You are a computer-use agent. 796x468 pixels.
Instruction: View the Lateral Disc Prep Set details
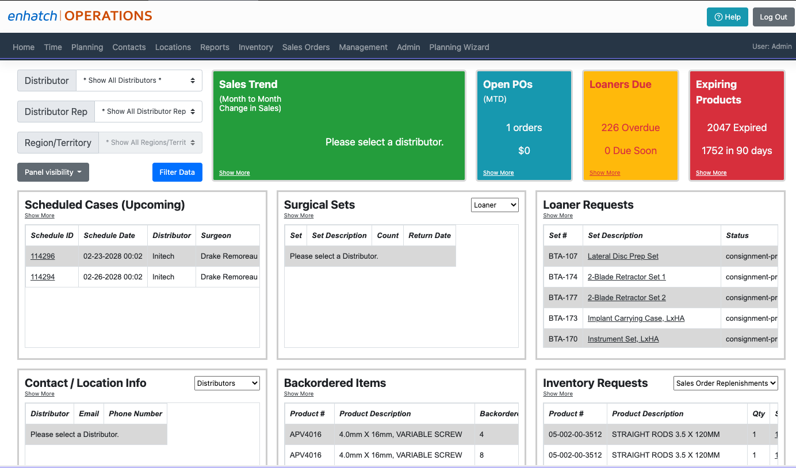click(623, 256)
